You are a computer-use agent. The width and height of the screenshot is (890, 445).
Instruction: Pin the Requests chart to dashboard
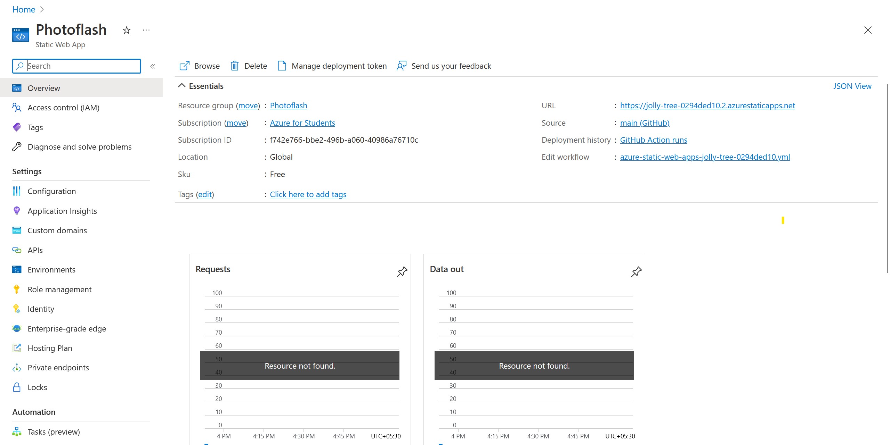[402, 271]
